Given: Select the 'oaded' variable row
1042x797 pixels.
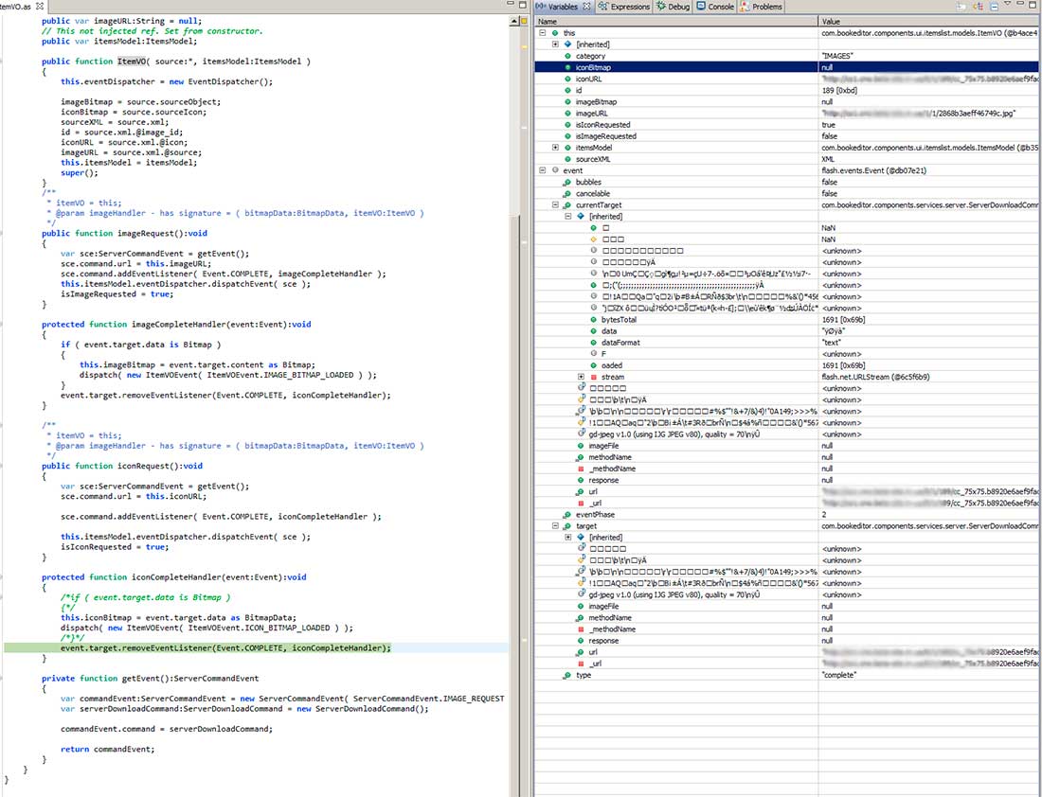Looking at the screenshot, I should (787, 365).
